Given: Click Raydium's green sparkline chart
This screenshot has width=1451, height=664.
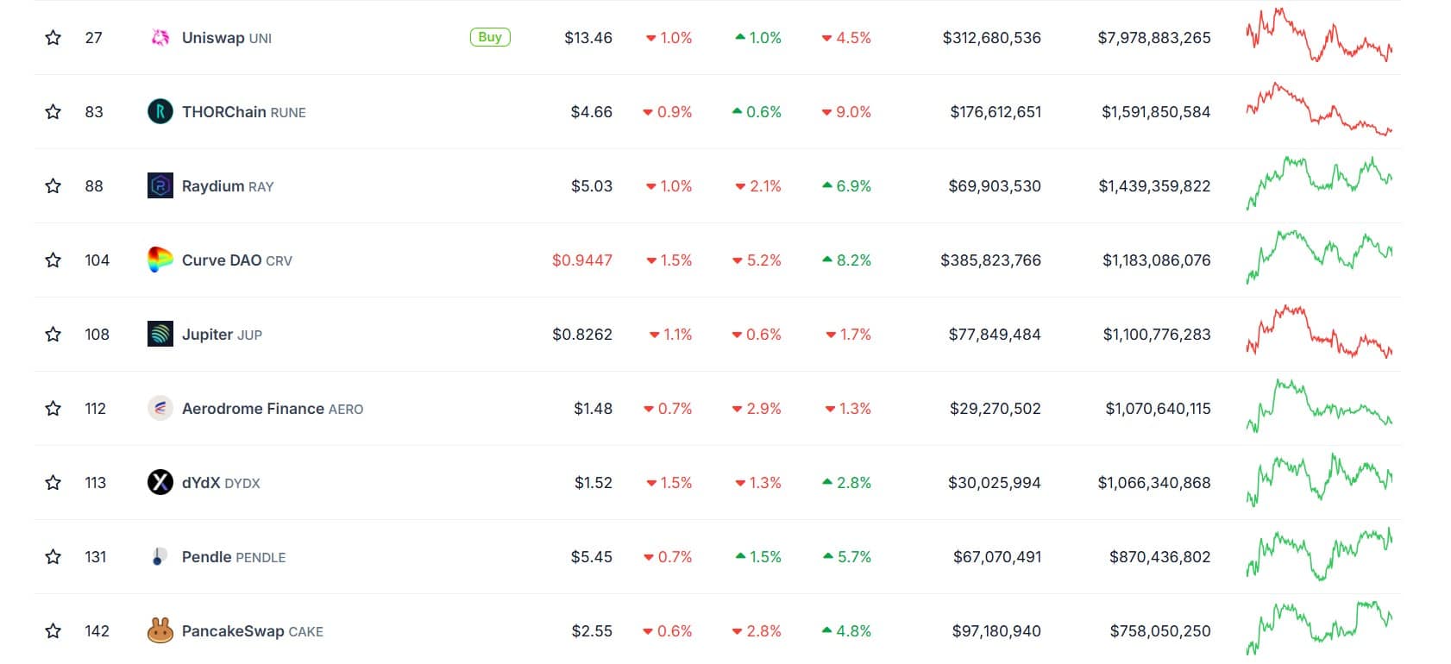Looking at the screenshot, I should (1319, 183).
